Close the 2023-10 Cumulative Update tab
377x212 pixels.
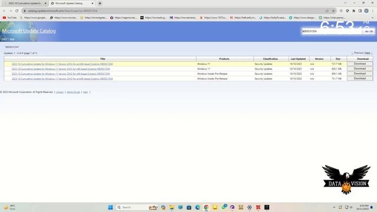(45, 4)
